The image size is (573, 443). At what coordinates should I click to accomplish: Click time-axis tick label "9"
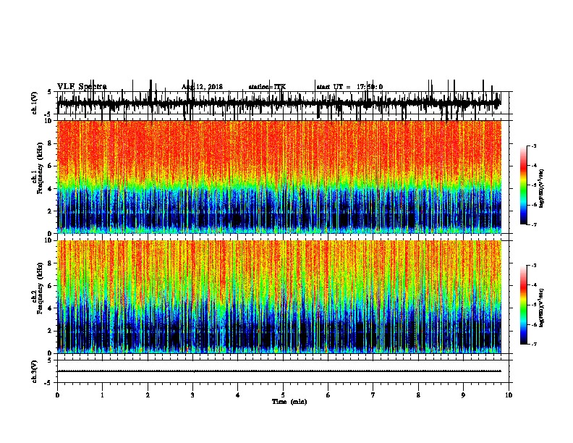coord(463,395)
